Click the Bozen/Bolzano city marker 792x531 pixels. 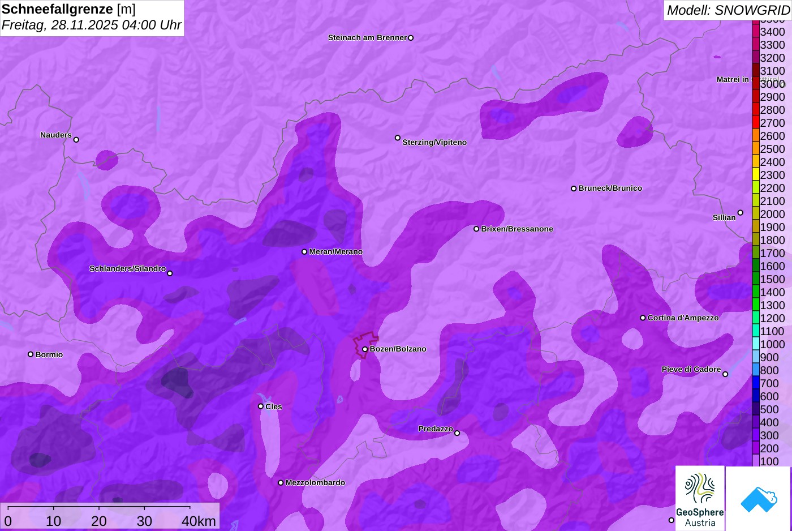pos(365,349)
